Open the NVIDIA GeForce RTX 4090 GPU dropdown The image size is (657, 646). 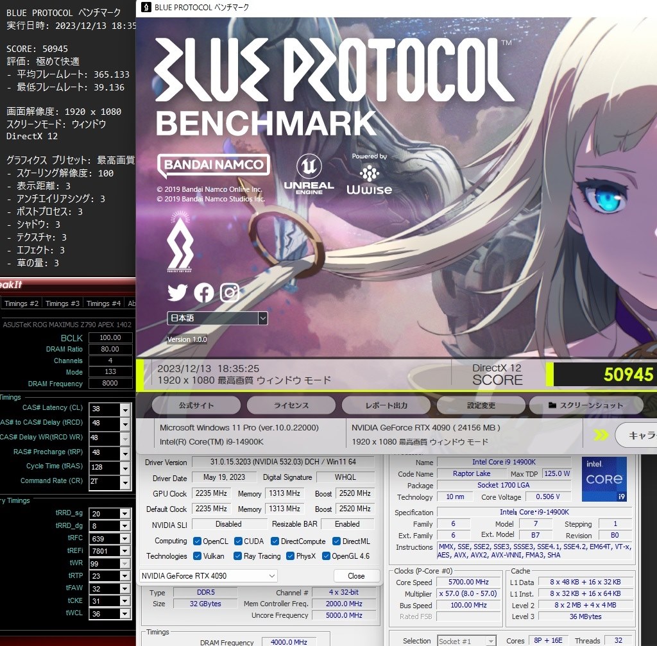pos(209,576)
